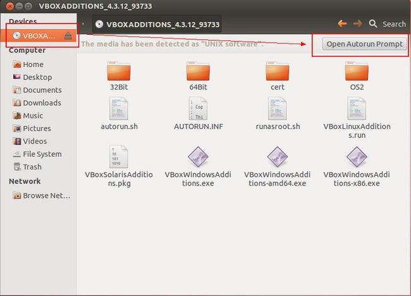Click the Pictures sidebar icon
Screen dimensions: 411x296
(x=17, y=128)
